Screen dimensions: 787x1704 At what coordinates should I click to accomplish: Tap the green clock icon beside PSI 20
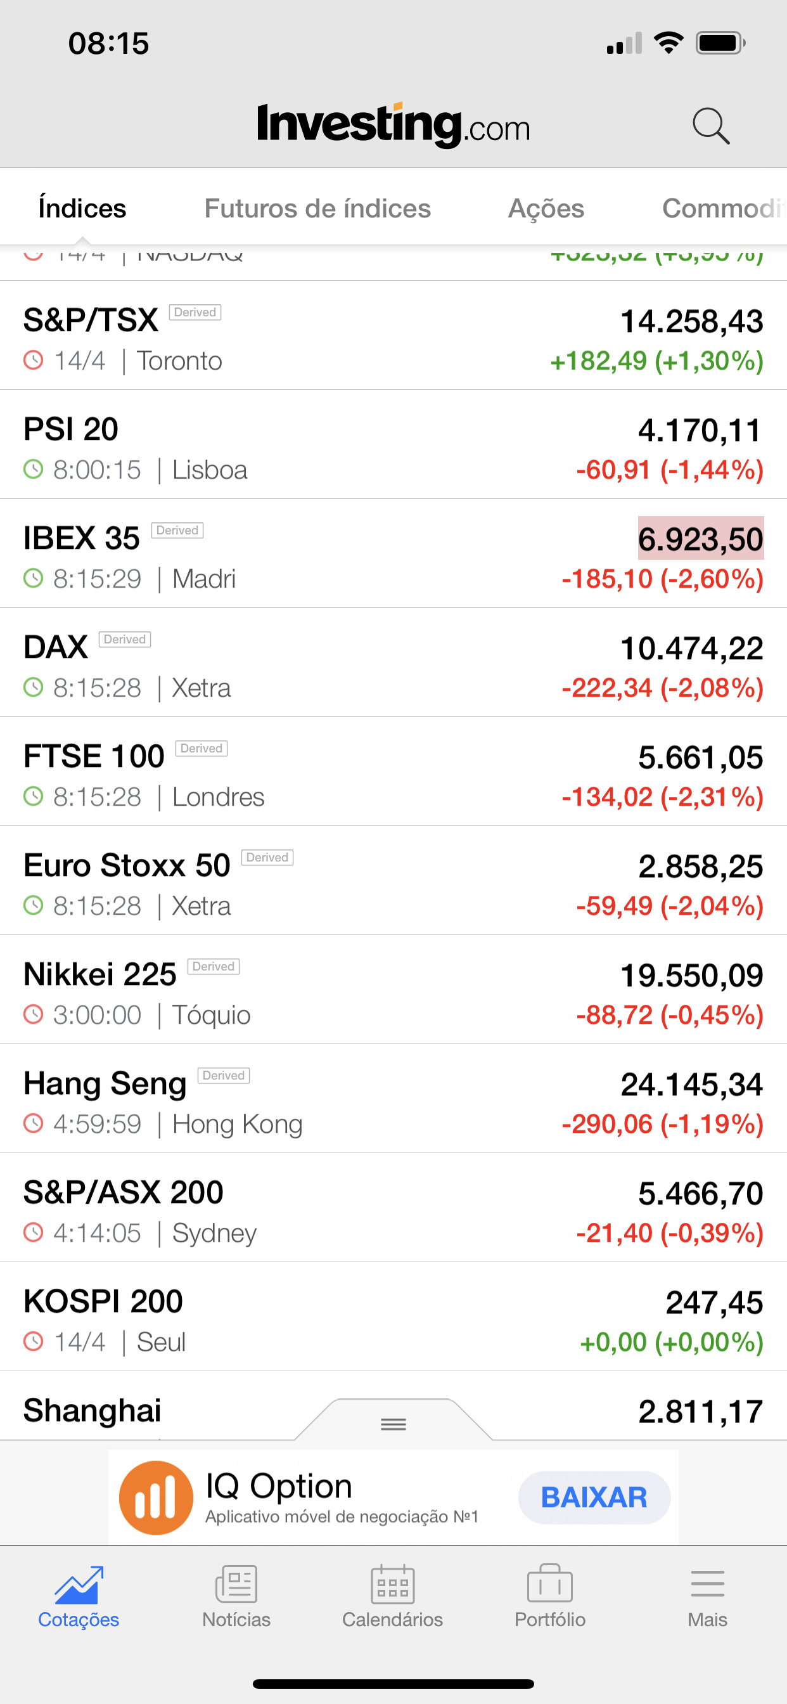click(33, 470)
